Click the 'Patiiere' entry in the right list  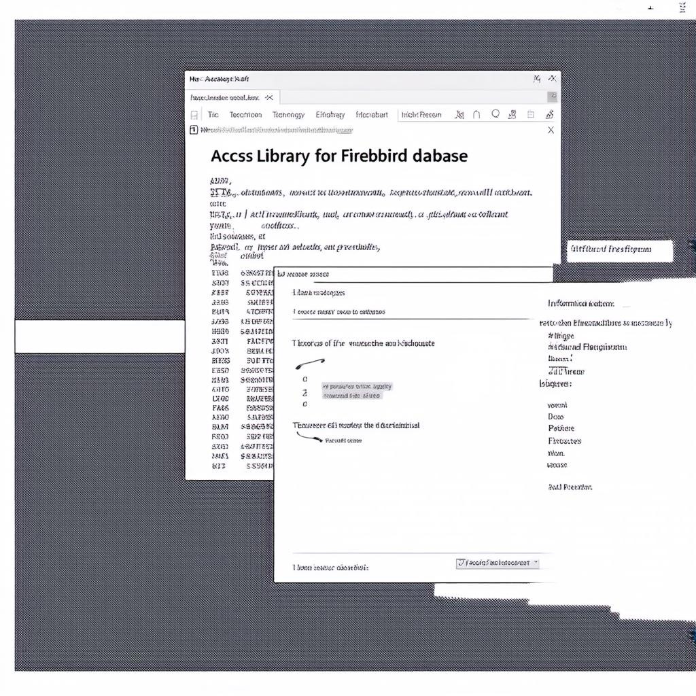point(561,428)
